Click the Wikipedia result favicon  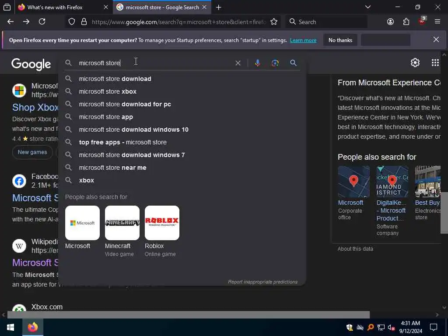tap(19, 246)
